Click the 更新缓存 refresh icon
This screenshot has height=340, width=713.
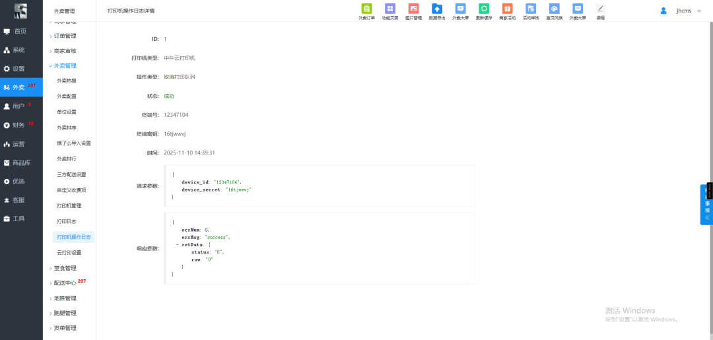[x=484, y=9]
